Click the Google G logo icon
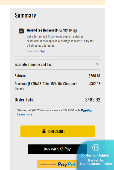The height and width of the screenshot is (170, 114). point(62,149)
